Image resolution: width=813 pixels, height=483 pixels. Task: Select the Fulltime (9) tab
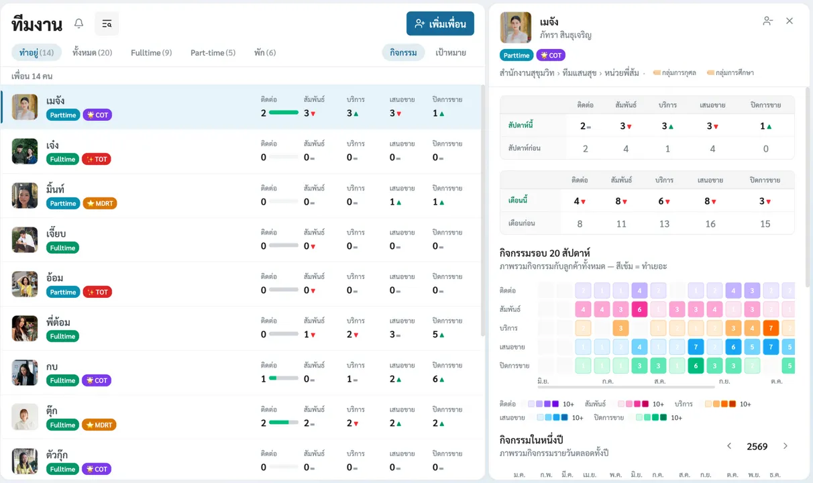tap(152, 52)
